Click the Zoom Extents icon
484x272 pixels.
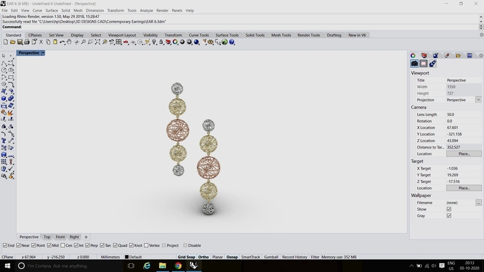97,42
